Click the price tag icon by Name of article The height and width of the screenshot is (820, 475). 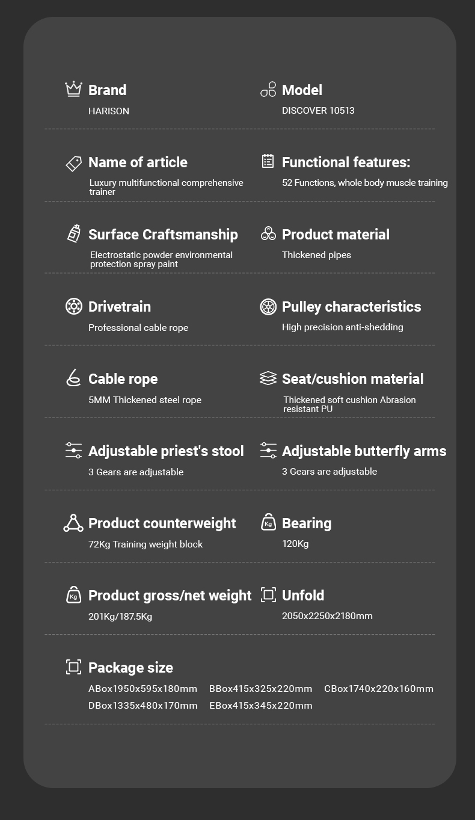(x=73, y=162)
